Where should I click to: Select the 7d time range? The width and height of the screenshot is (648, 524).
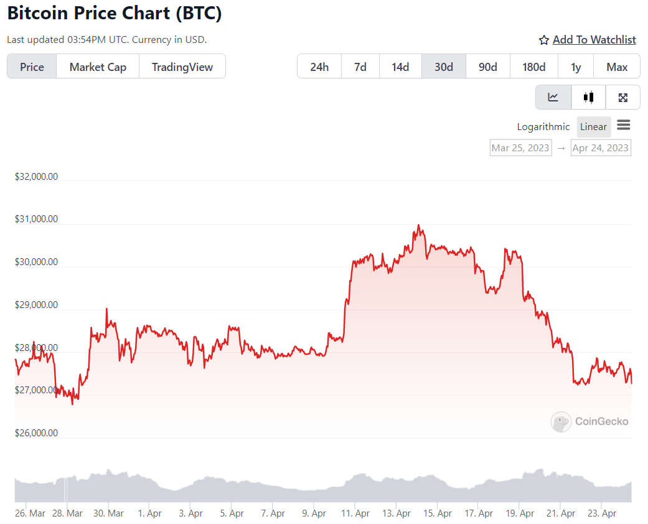click(x=360, y=67)
